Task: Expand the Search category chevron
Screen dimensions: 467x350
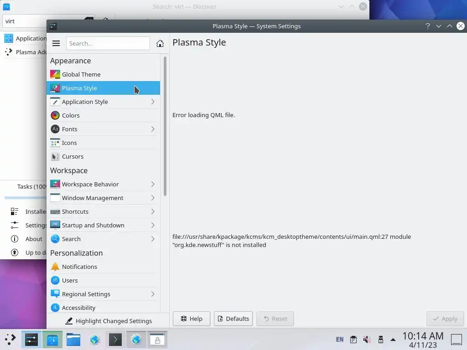Action: coord(152,239)
